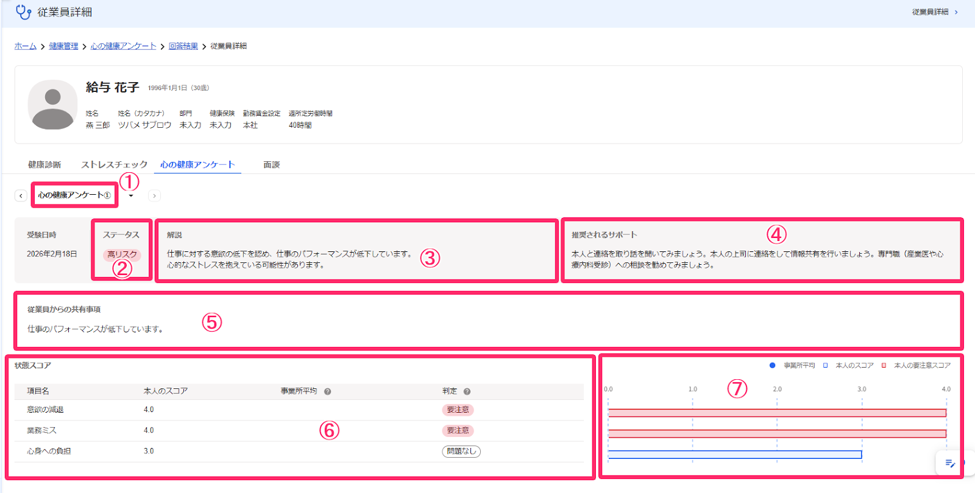
Task: Click the 項目名 column header
Action: [x=38, y=391]
